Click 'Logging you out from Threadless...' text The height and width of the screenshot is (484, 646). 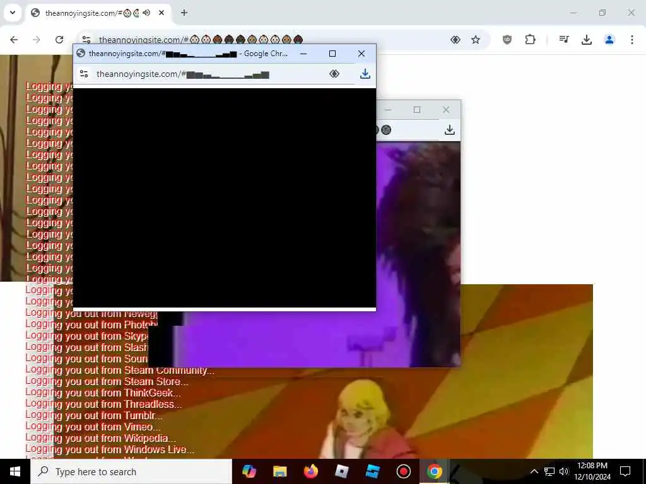pyautogui.click(x=103, y=404)
